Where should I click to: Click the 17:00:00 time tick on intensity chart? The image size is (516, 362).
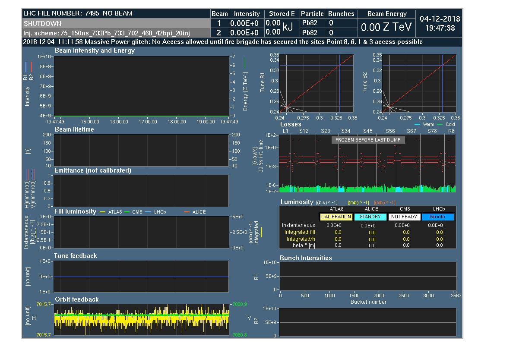148,122
